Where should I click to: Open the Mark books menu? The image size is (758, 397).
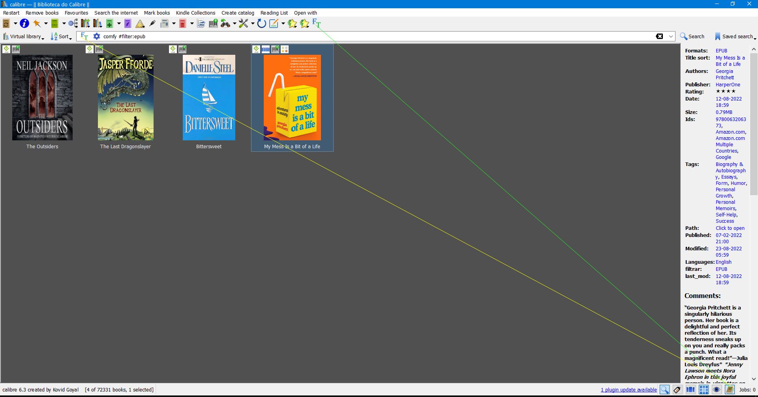tap(157, 13)
